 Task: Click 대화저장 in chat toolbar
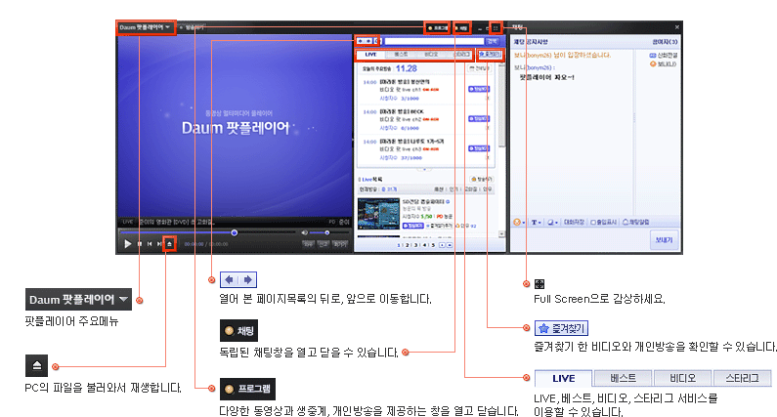tap(575, 223)
